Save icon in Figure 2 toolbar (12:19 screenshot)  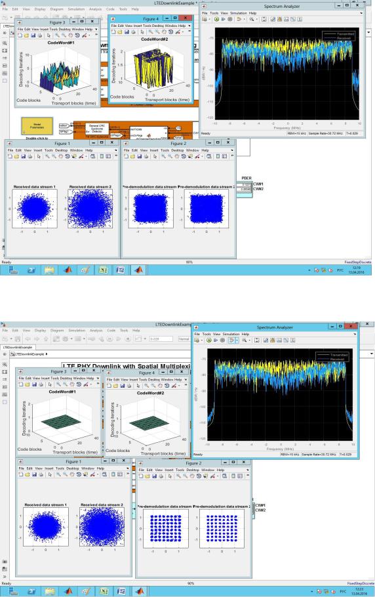[x=140, y=156]
